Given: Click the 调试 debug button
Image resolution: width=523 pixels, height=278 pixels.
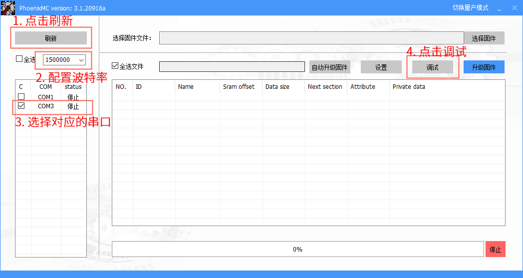Looking at the screenshot, I should coord(432,67).
